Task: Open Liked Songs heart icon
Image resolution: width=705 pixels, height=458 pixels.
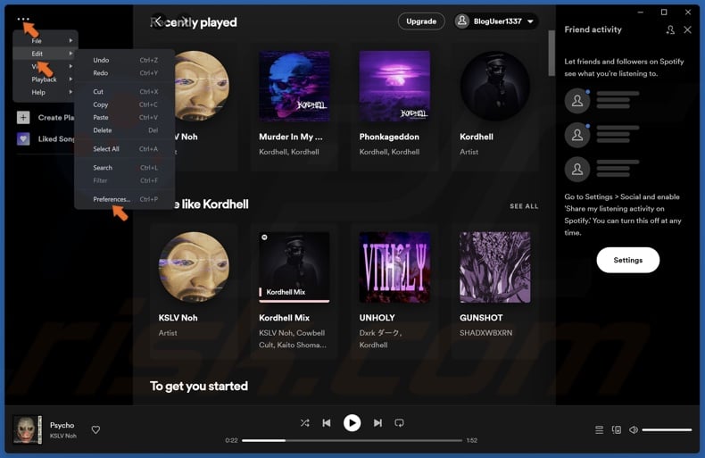Action: 23,139
